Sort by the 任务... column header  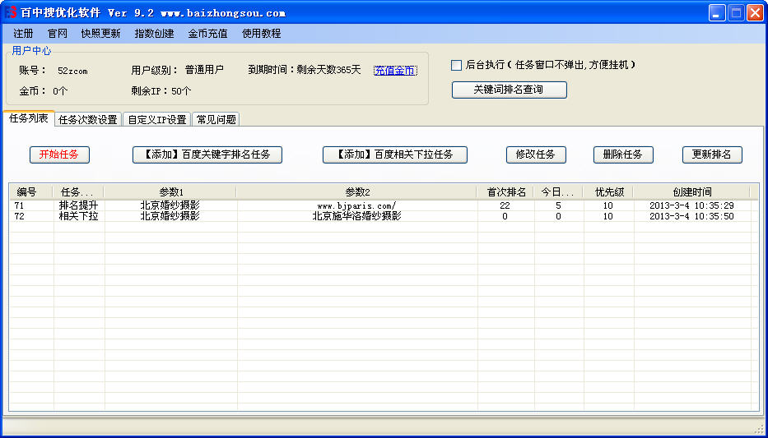point(79,191)
